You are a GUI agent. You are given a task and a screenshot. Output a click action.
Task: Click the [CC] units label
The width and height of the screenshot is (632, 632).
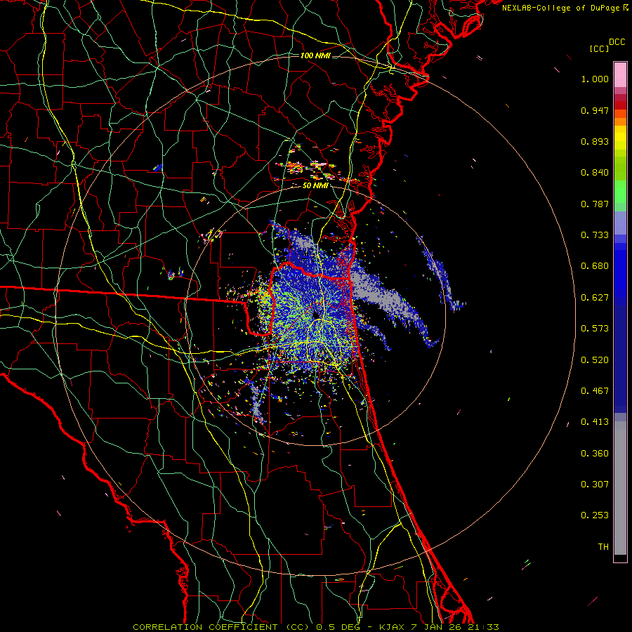(x=599, y=48)
